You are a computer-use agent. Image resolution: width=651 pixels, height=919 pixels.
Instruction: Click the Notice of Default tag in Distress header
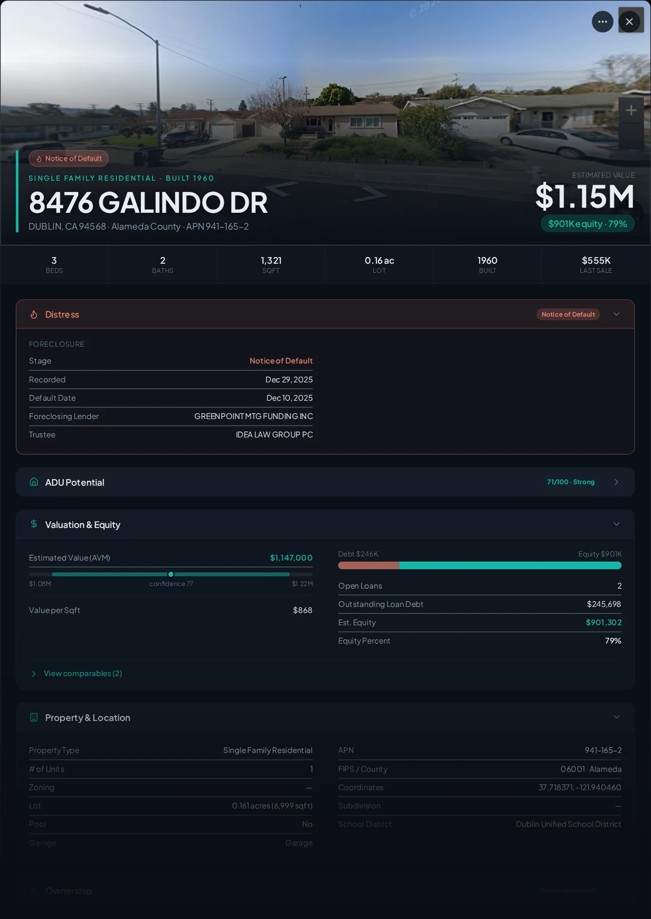click(568, 314)
